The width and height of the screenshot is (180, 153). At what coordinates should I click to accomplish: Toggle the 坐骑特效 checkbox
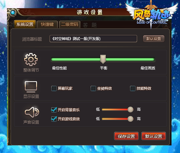[x=93, y=88]
